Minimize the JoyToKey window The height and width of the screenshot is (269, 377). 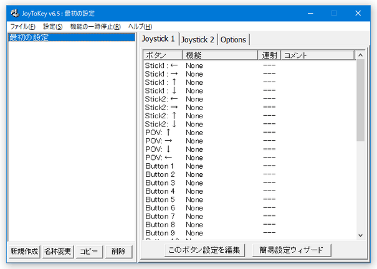pos(310,13)
